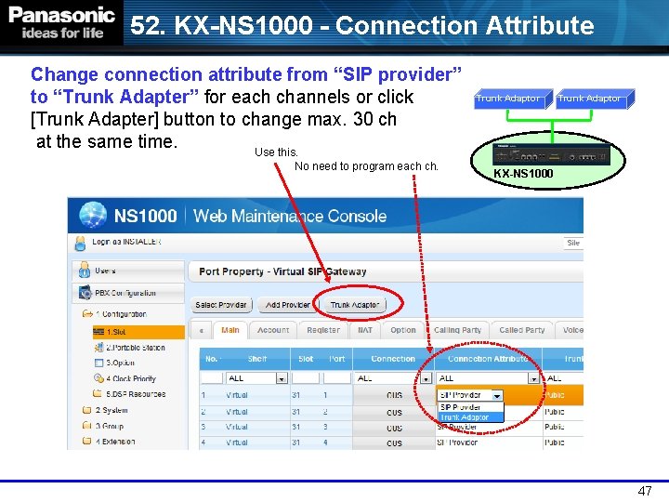
Task: Click the Trunk Adaptor button
Action: [x=355, y=305]
